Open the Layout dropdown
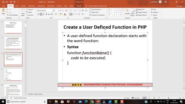Viewport: 185px width, 104px height. coord(30,10)
